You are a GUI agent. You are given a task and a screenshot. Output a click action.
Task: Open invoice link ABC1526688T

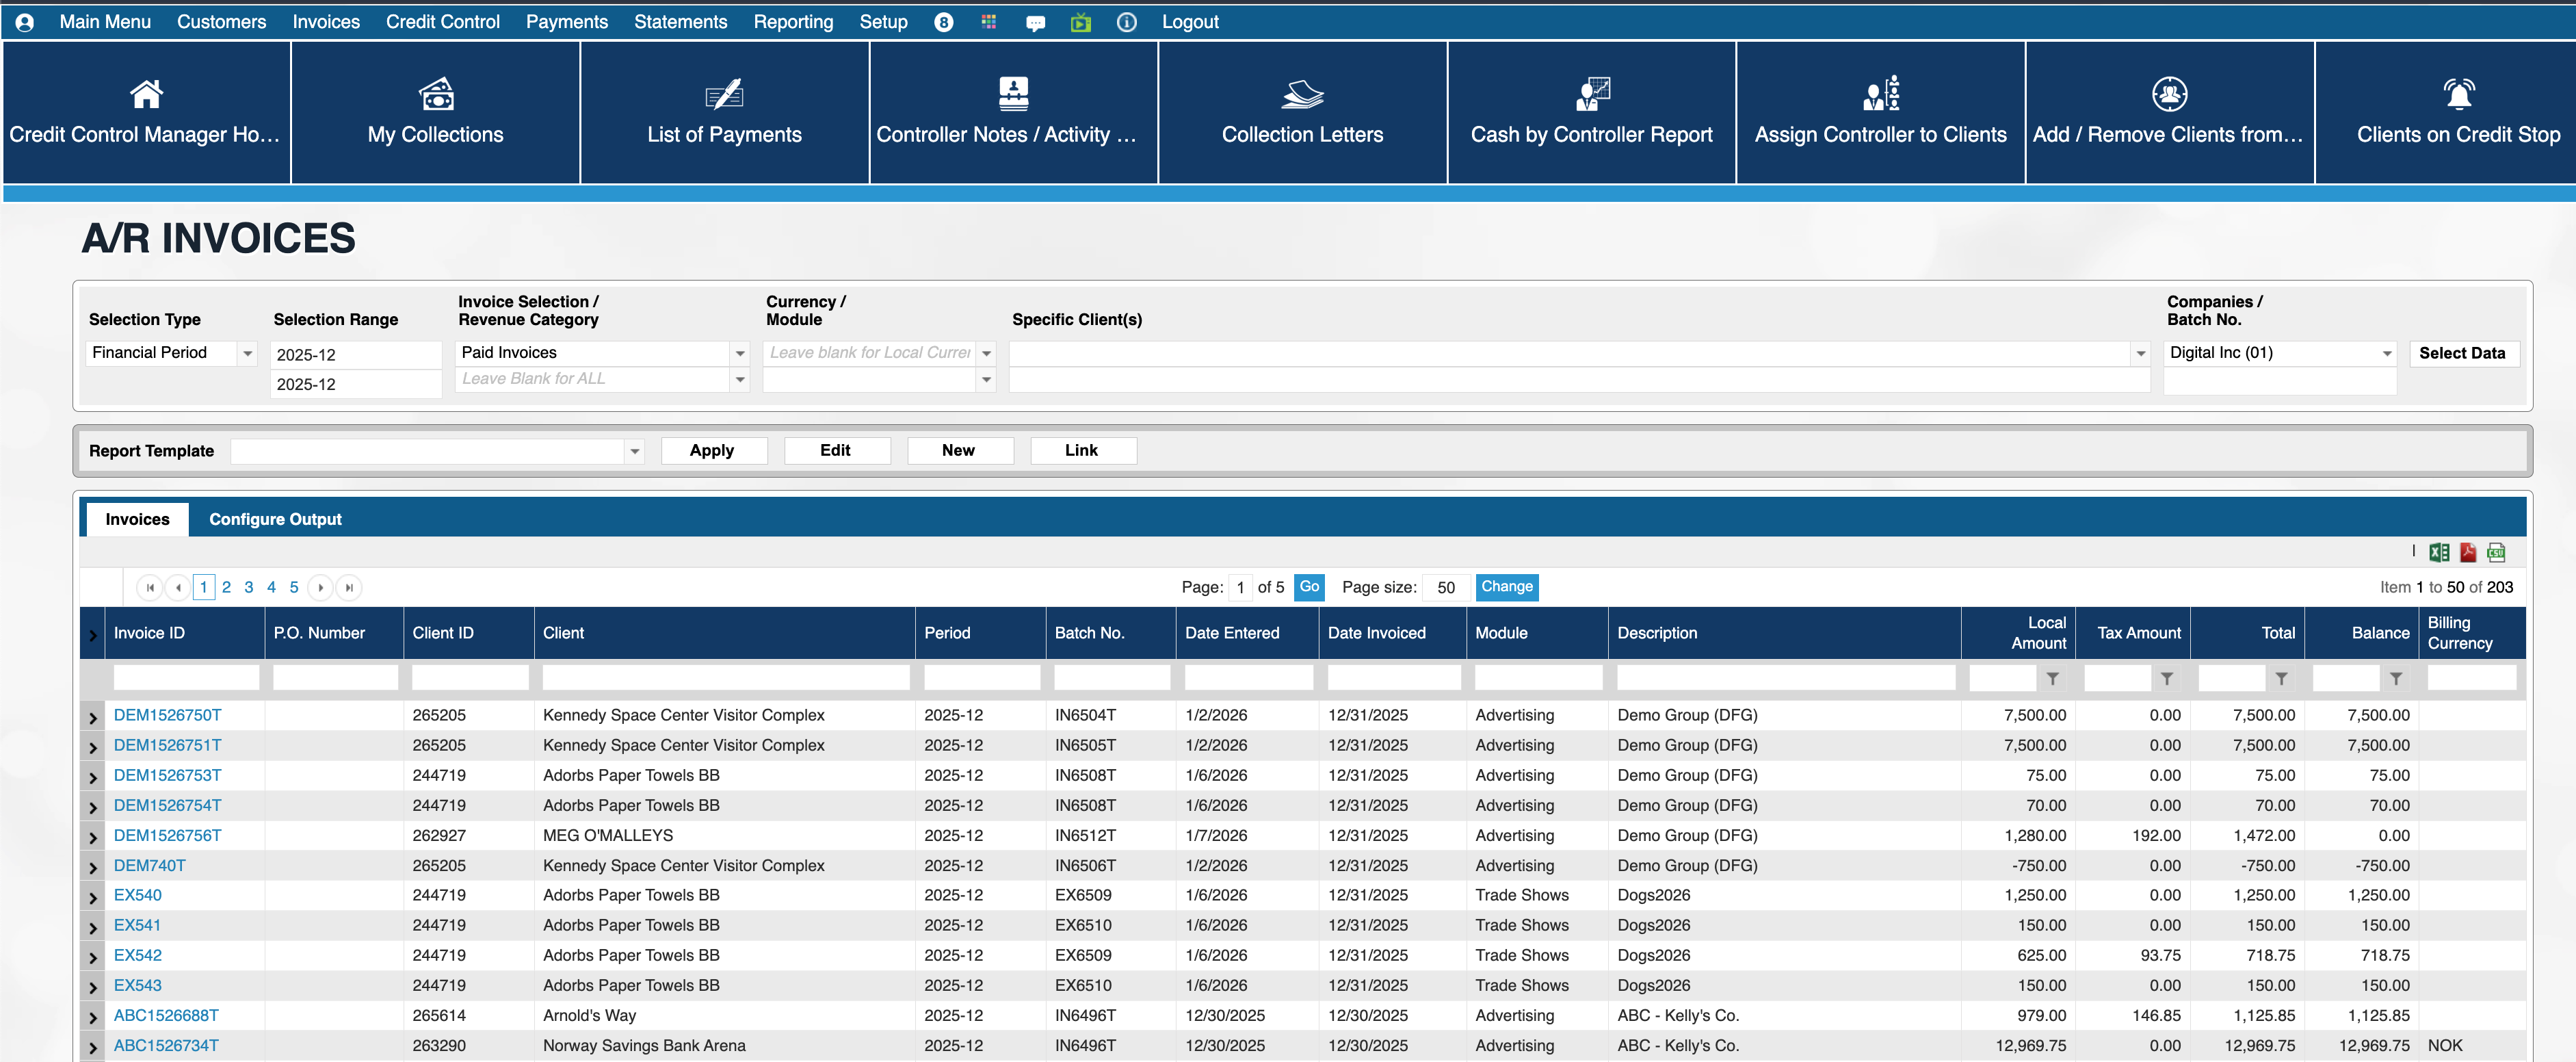point(166,1015)
